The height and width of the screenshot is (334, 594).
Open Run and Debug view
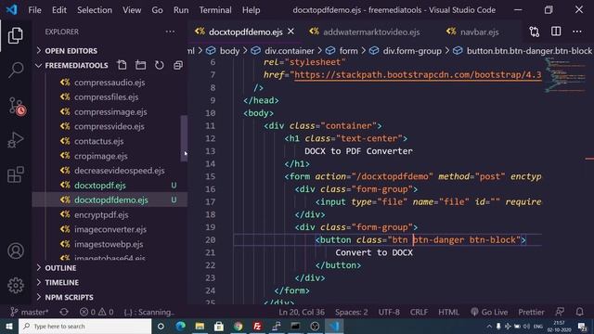(16, 140)
